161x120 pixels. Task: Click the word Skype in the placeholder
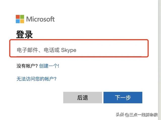69,50
